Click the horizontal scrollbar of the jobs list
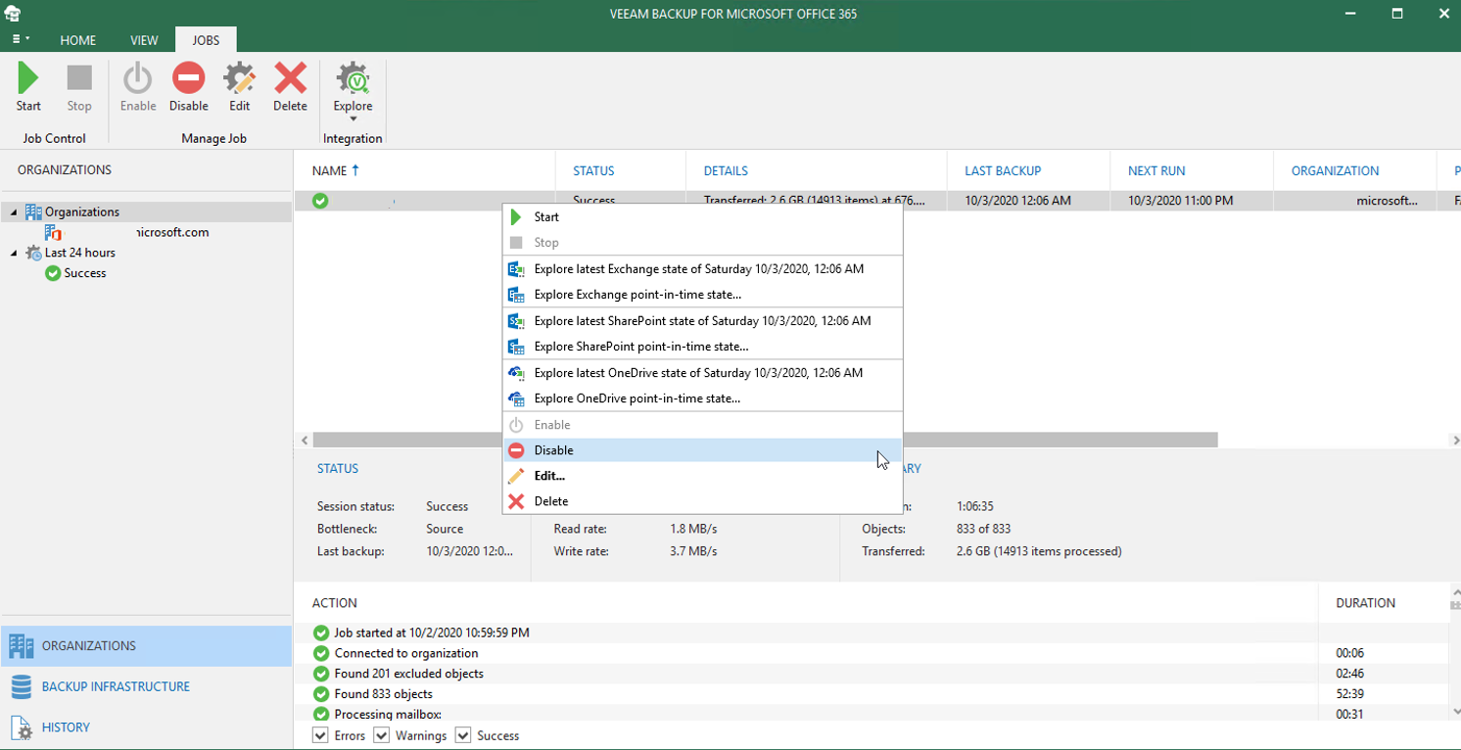Viewport: 1461px width, 750px height. pyautogui.click(x=765, y=441)
